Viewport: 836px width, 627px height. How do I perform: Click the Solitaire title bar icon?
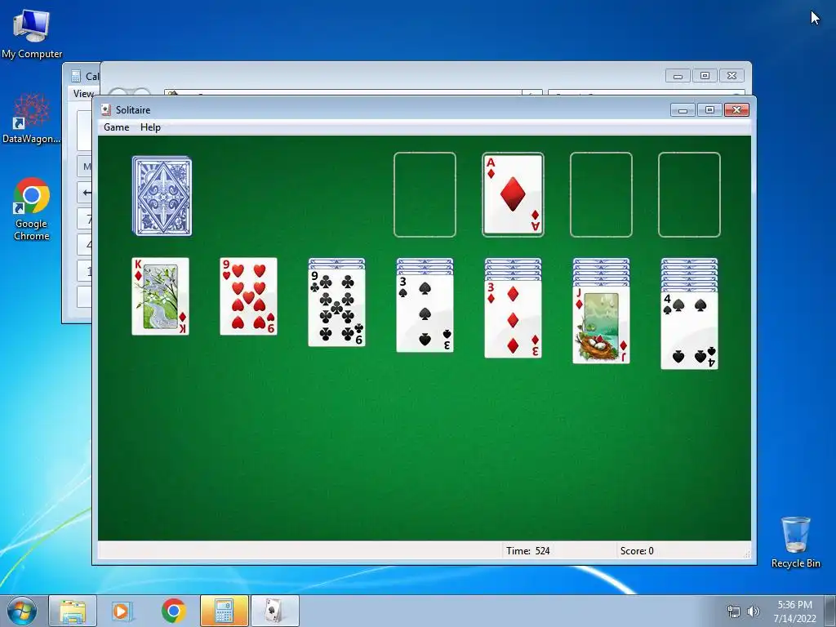click(x=105, y=110)
